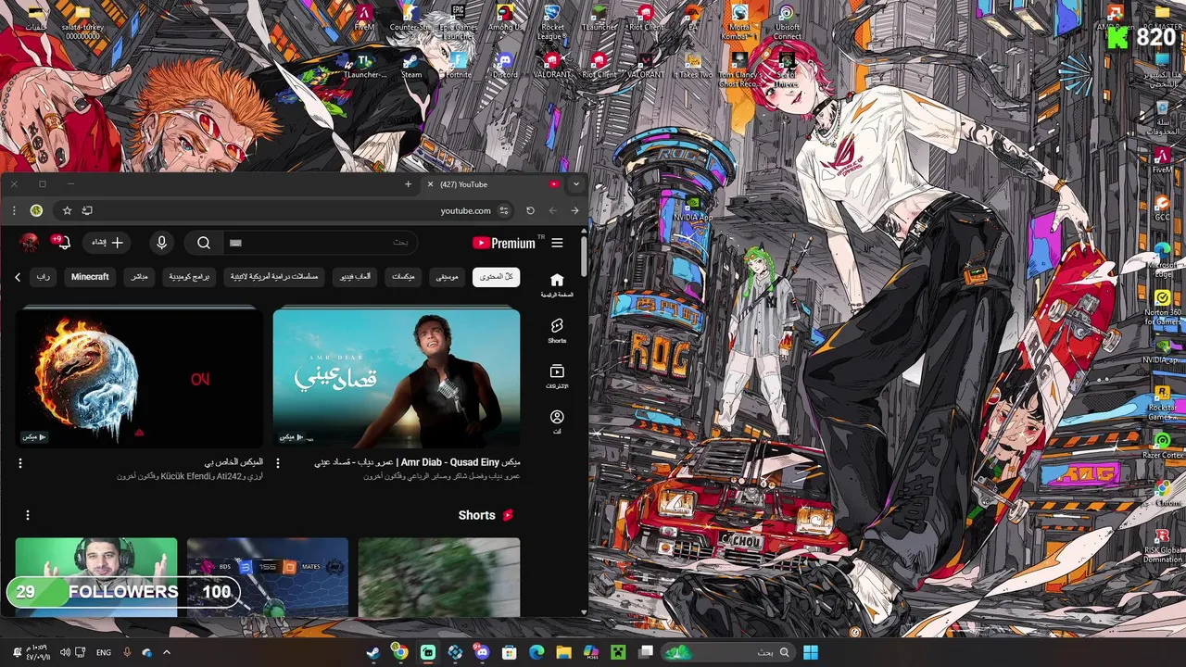Show hidden system tray icons chevron
Screen dimensions: 1186x667
coord(167,652)
